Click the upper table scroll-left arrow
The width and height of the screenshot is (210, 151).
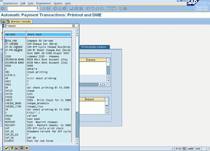[x=100, y=85]
